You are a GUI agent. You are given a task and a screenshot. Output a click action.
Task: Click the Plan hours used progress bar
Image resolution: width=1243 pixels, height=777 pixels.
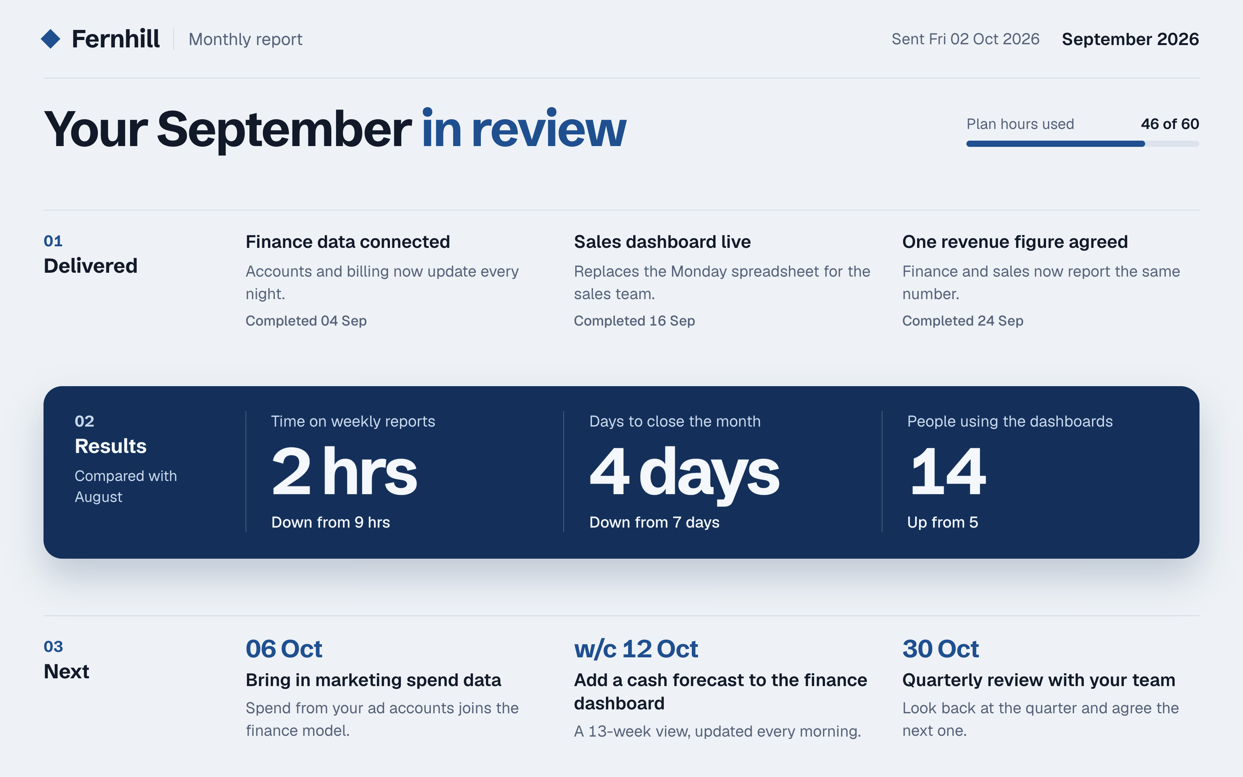pyautogui.click(x=1083, y=144)
